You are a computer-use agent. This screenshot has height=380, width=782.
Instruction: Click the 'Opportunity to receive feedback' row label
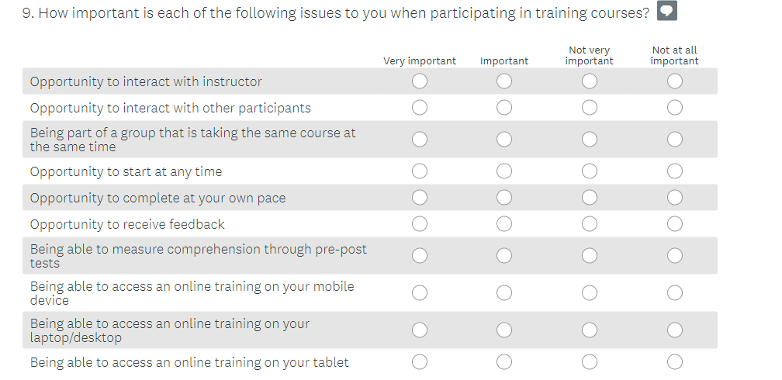click(127, 224)
